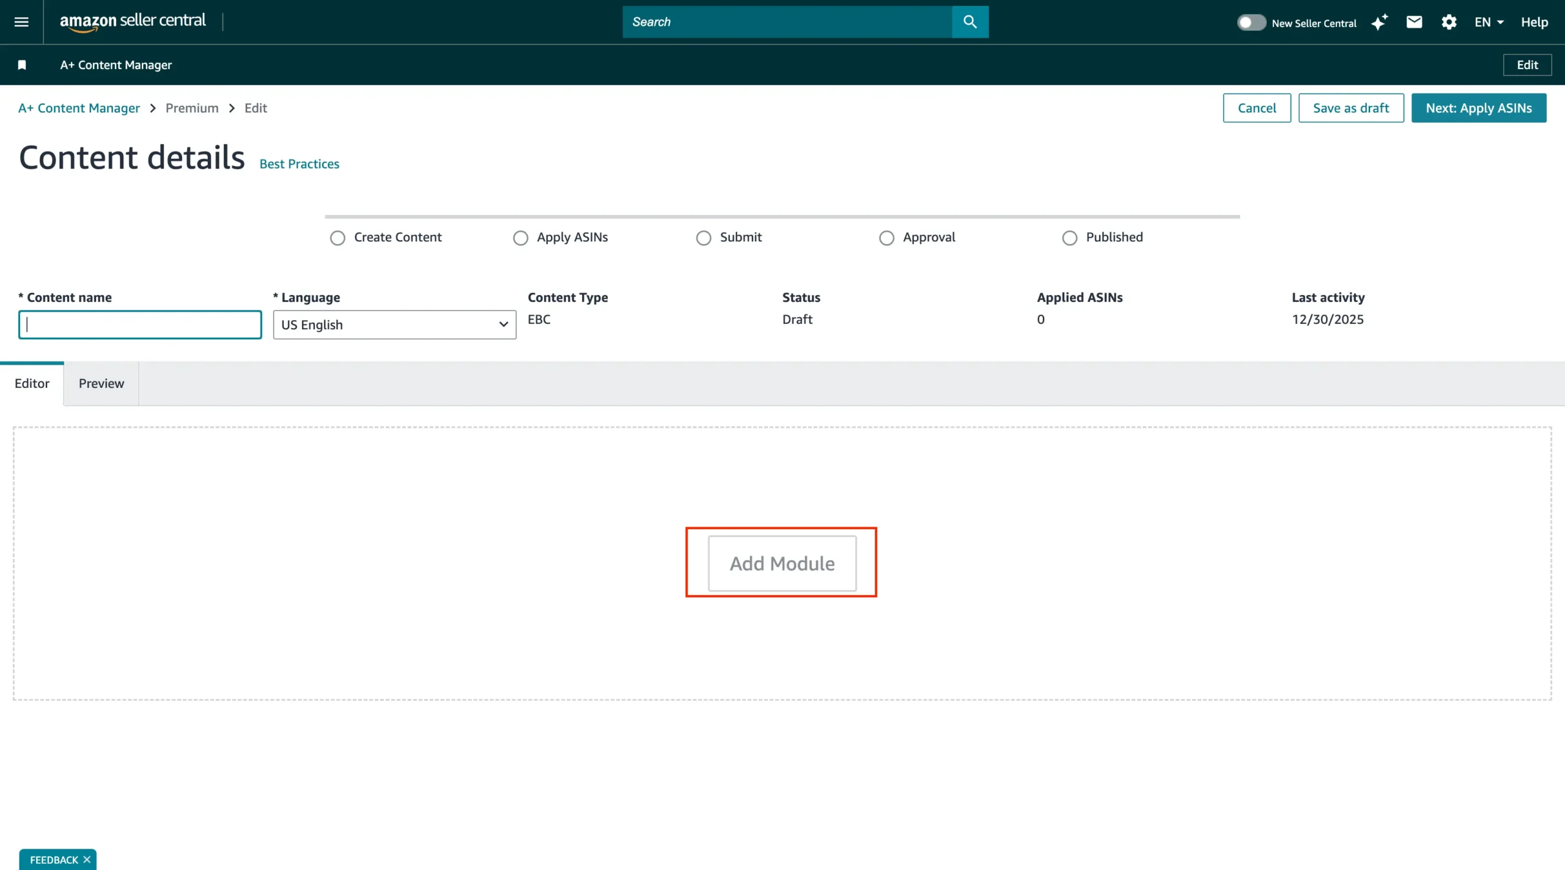Select the Apply ASINs step radio
This screenshot has height=870, width=1565.
(520, 238)
